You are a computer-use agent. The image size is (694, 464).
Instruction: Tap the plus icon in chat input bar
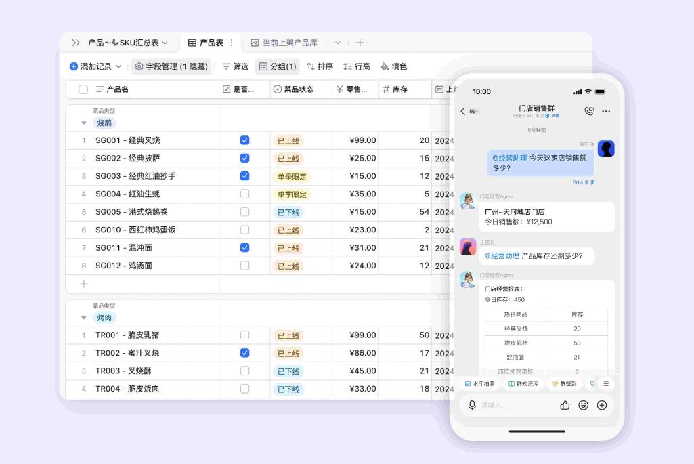tap(601, 405)
